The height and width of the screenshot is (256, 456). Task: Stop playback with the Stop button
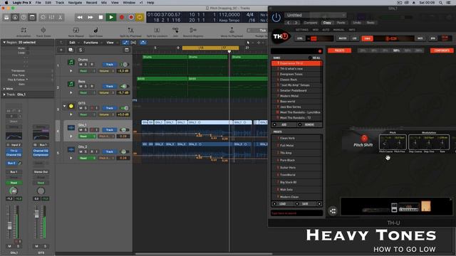pyautogui.click(x=100, y=17)
